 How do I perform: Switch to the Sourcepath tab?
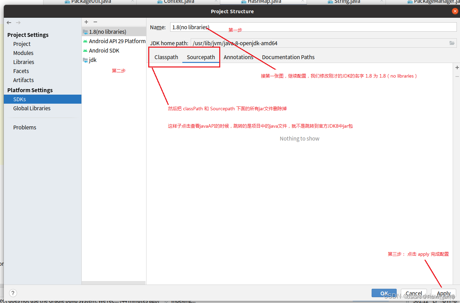[x=201, y=57]
